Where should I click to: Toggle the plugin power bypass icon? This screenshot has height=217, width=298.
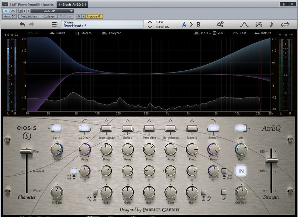(6, 11)
